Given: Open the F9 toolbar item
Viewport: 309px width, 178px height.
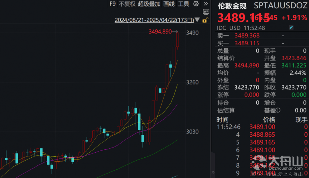Looking at the screenshot, I should (113, 4).
